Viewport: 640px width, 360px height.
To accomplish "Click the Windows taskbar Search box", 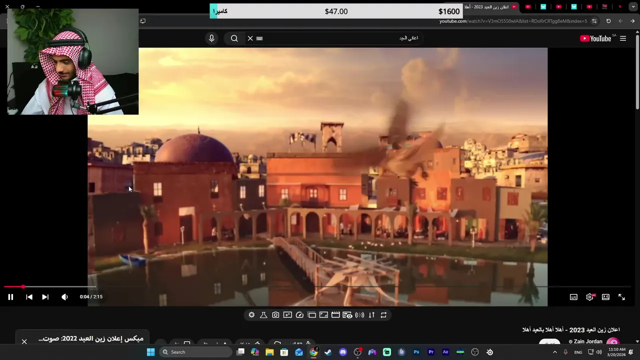I will point(196,352).
